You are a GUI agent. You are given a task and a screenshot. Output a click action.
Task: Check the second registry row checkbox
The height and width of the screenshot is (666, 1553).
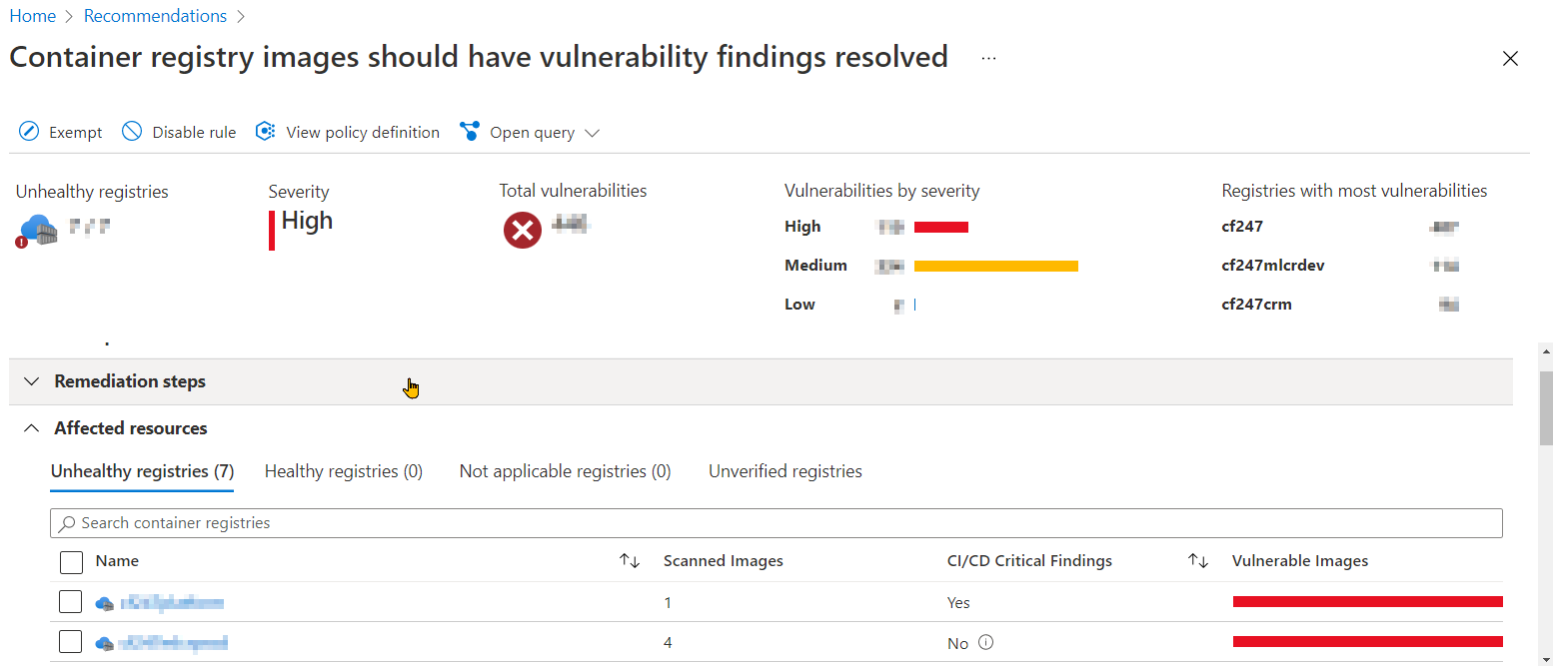click(x=71, y=643)
